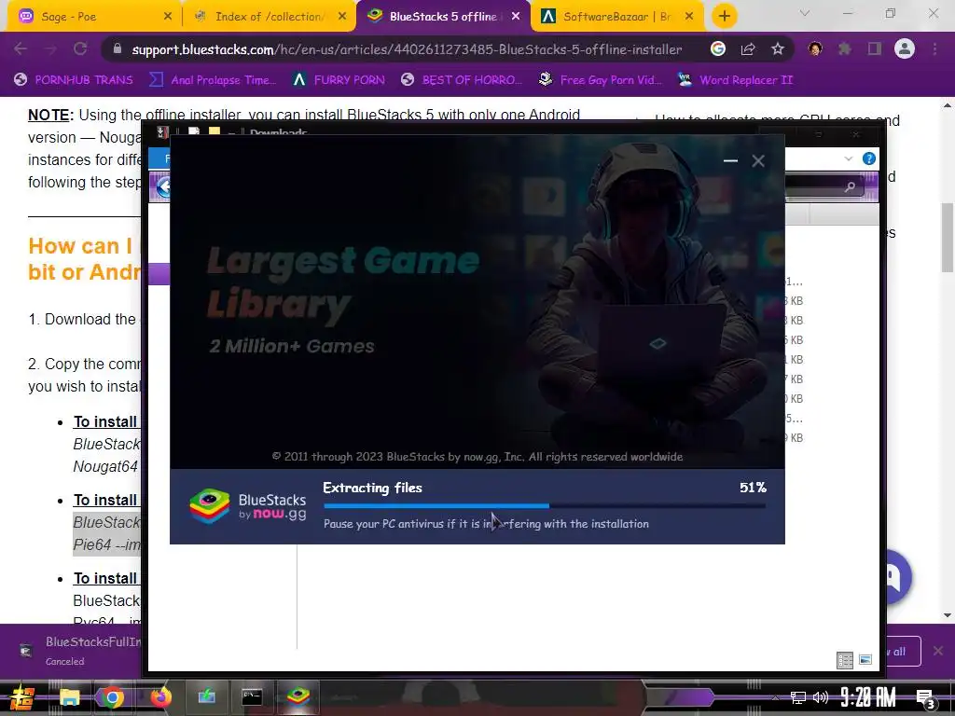
Task: Open File Explorer help icon
Action: pos(869,158)
